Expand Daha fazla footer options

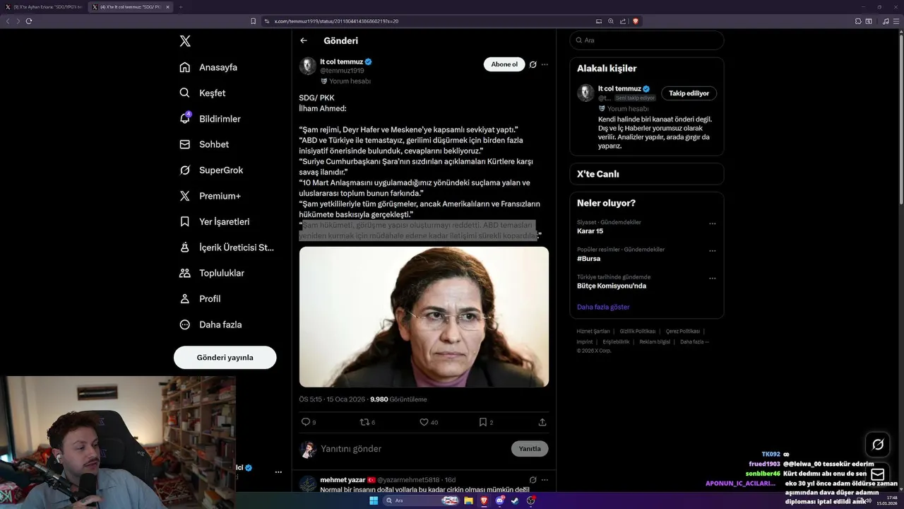tap(694, 341)
